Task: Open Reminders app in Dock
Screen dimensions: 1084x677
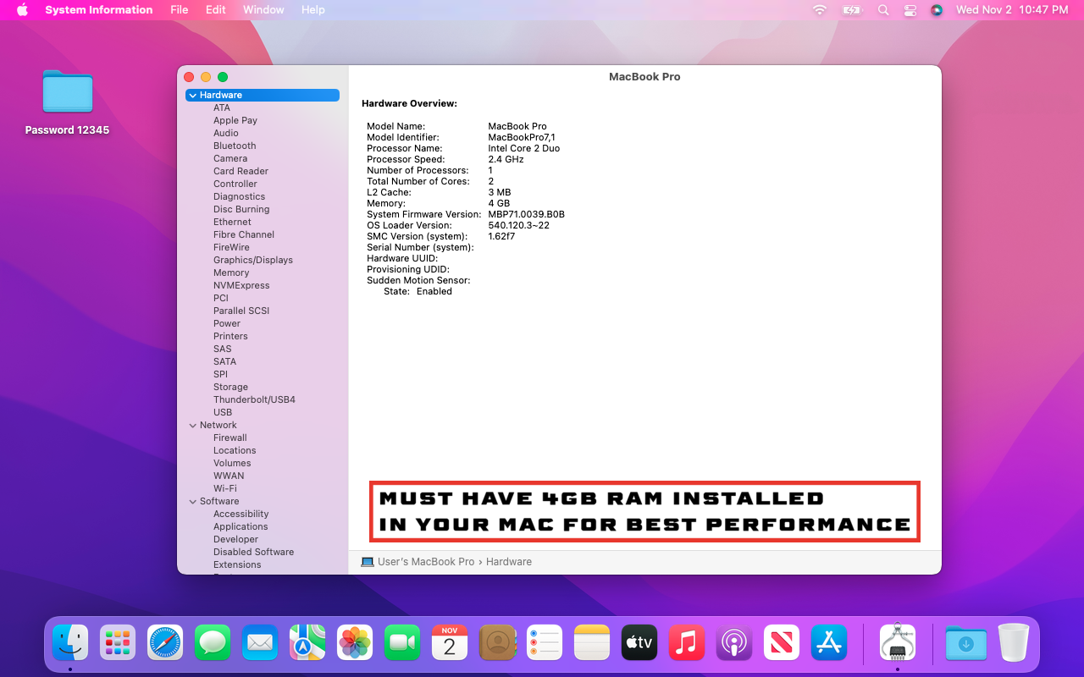Action: click(x=545, y=642)
